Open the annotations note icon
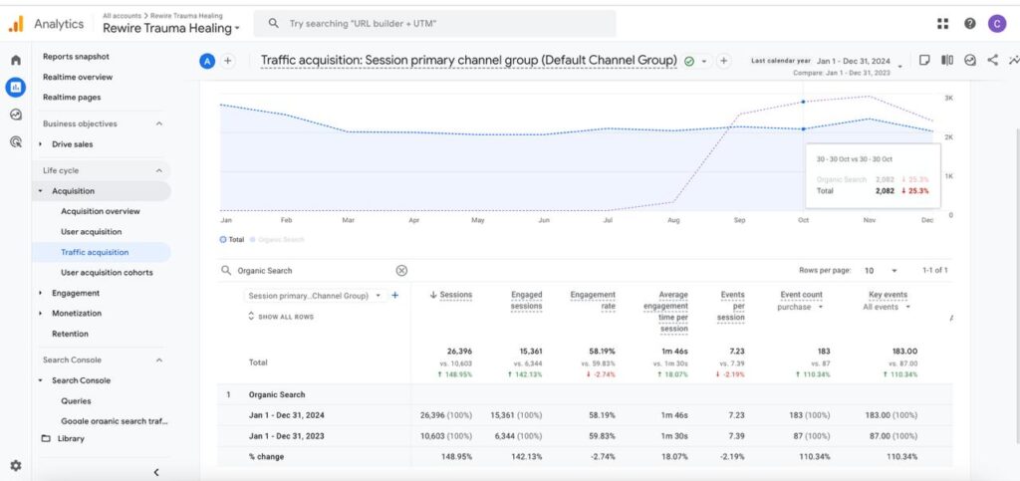The height and width of the screenshot is (481, 1020). pyautogui.click(x=923, y=60)
